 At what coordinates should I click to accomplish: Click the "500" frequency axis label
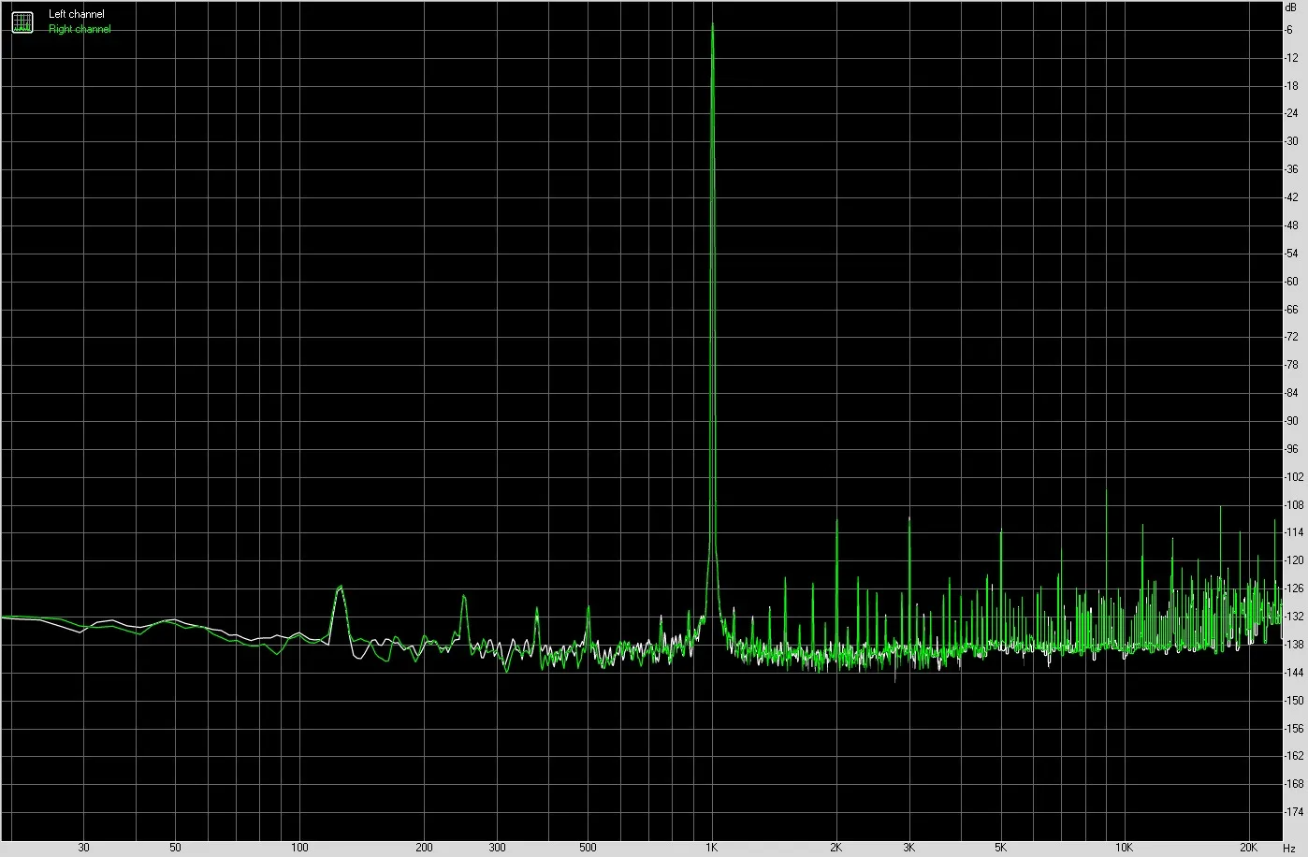point(588,848)
